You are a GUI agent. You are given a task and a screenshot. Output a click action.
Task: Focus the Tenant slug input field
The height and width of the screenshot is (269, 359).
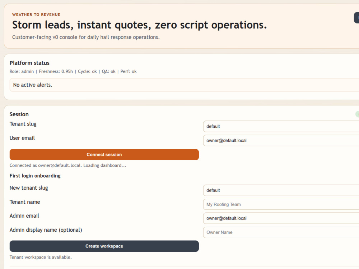(x=281, y=127)
